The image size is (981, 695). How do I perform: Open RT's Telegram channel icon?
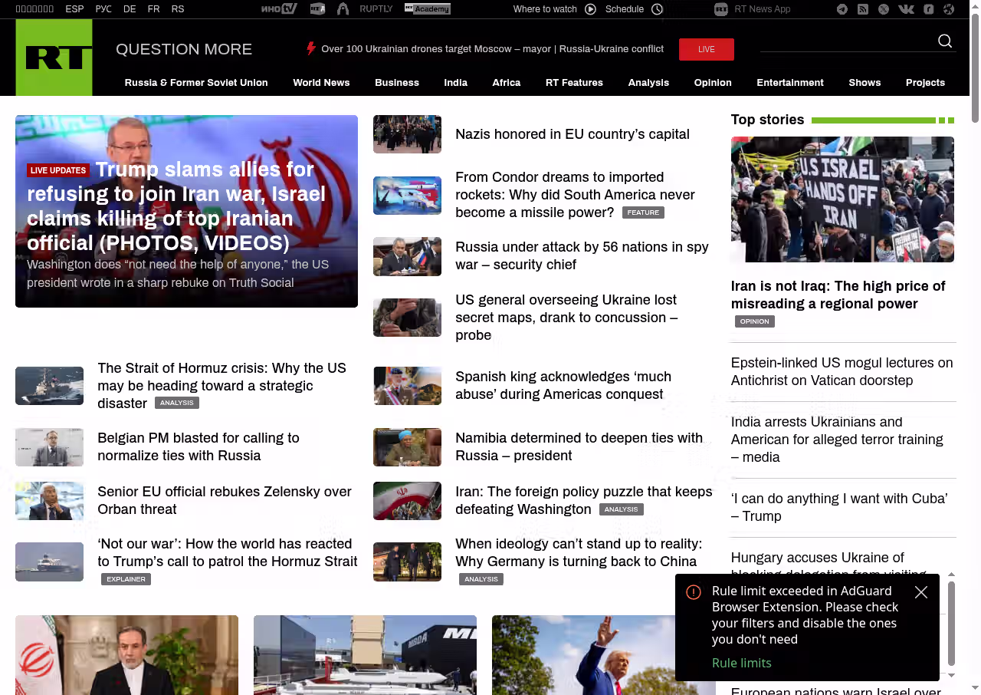(842, 9)
